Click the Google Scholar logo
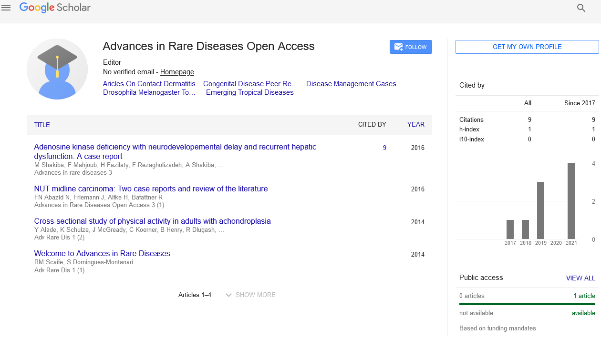The width and height of the screenshot is (601, 338). point(55,8)
